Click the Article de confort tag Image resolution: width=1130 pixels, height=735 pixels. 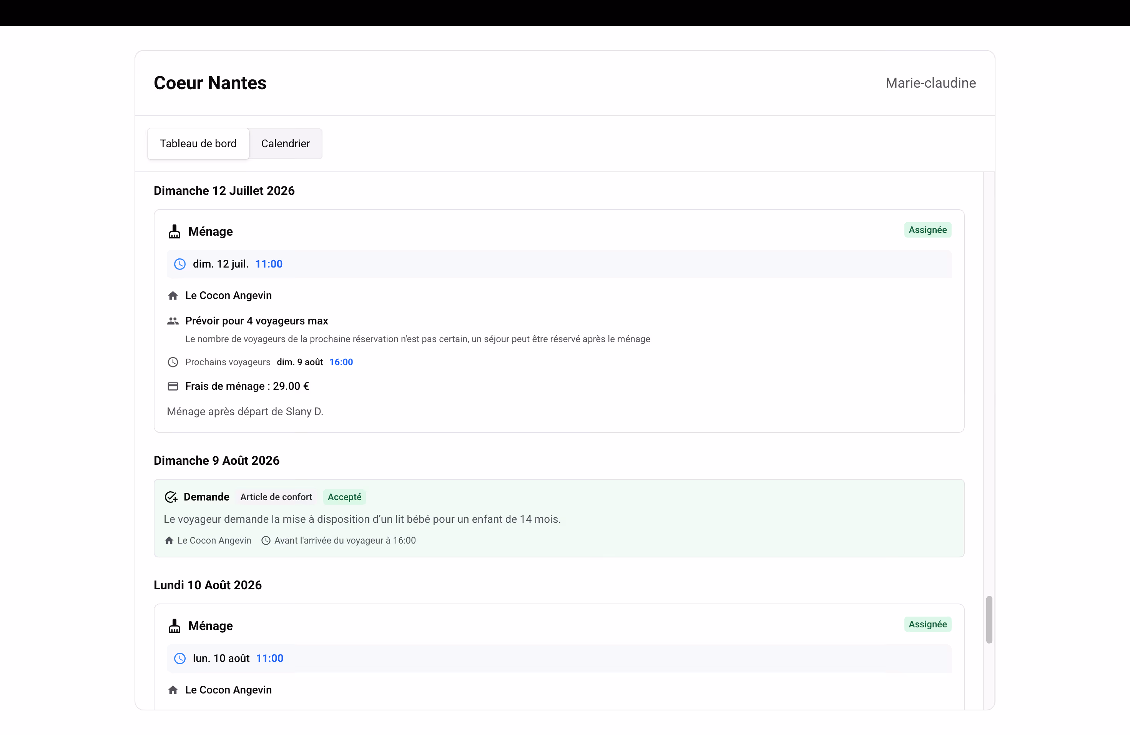point(276,497)
